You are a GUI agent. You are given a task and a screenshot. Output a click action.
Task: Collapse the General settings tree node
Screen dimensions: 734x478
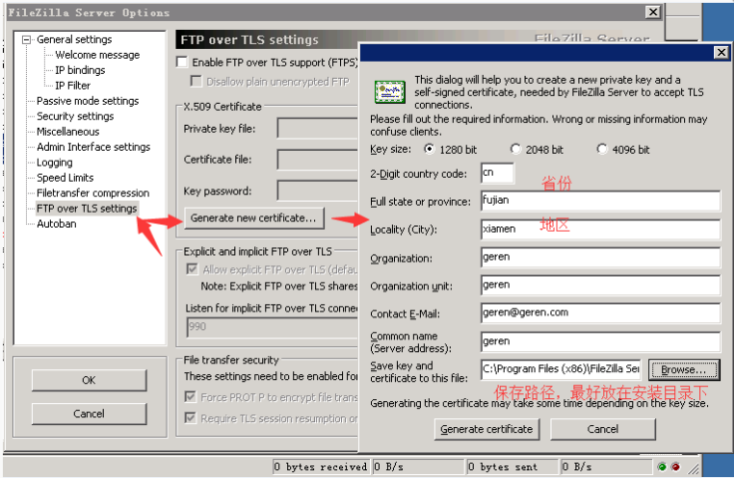point(26,40)
